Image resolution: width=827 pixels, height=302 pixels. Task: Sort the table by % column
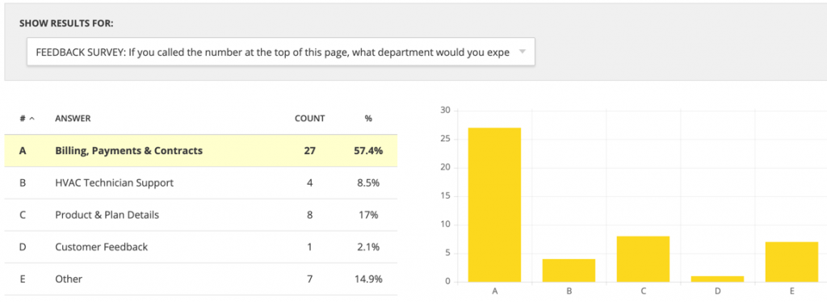pos(368,119)
